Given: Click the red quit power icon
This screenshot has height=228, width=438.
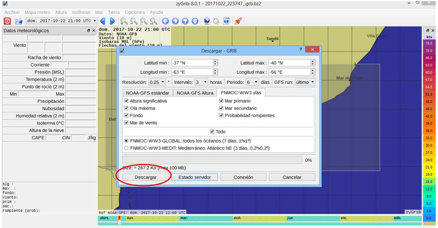Looking at the screenshot, I should pos(7,21).
